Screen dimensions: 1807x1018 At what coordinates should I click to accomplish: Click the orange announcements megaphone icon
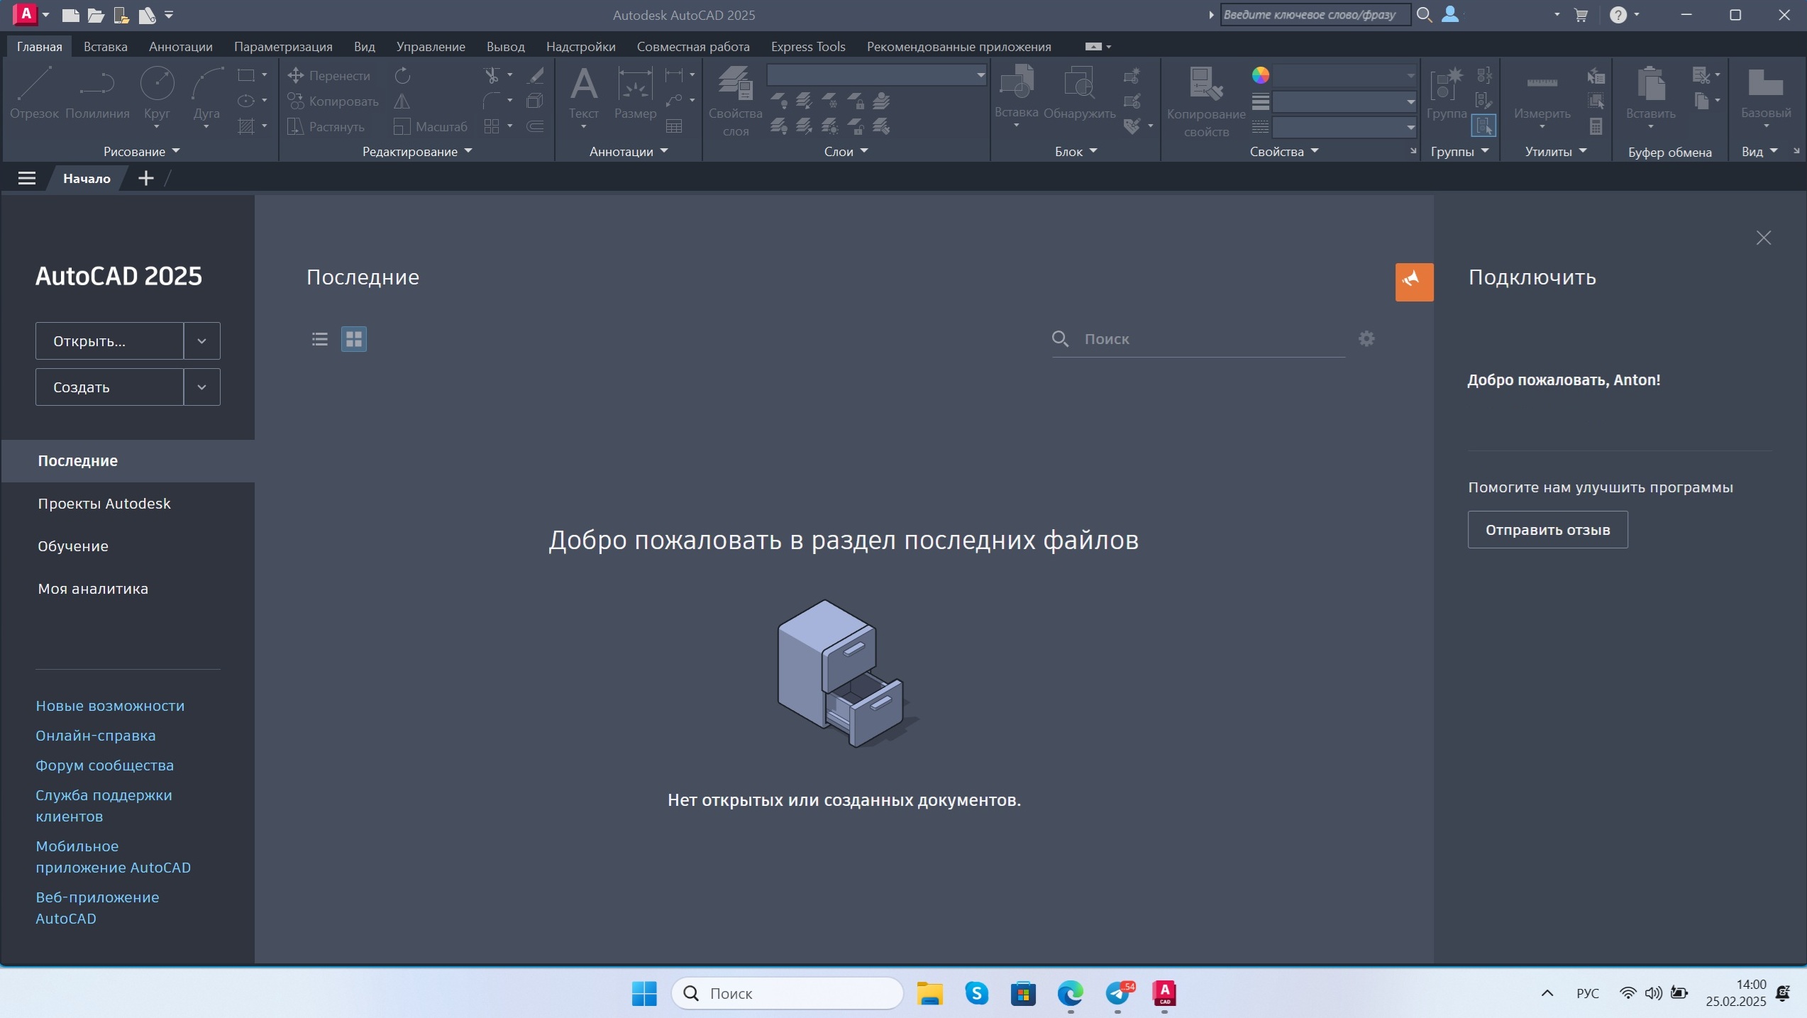1414,282
